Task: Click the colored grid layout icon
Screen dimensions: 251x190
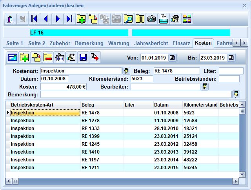Action: pos(187,19)
